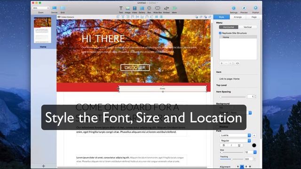Toggle Hidden Elements visibility eye icon
Image resolution: width=301 pixels, height=169 pixels.
(59, 17)
